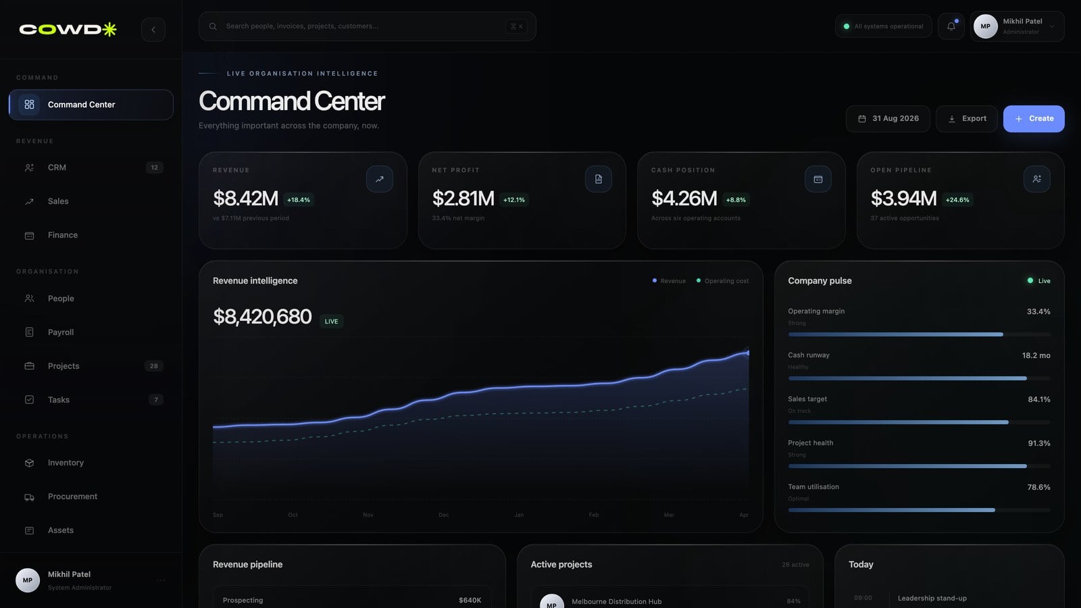Image resolution: width=1081 pixels, height=608 pixels.
Task: Click the Tasks badge showing 7
Action: 156,400
